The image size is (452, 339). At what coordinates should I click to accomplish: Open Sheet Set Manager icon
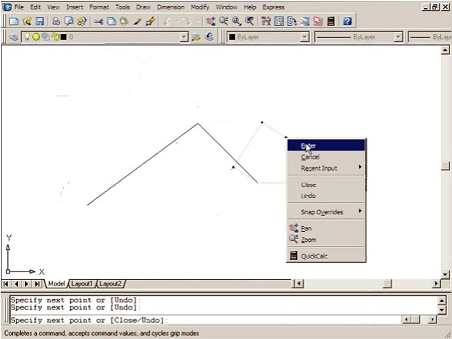305,21
